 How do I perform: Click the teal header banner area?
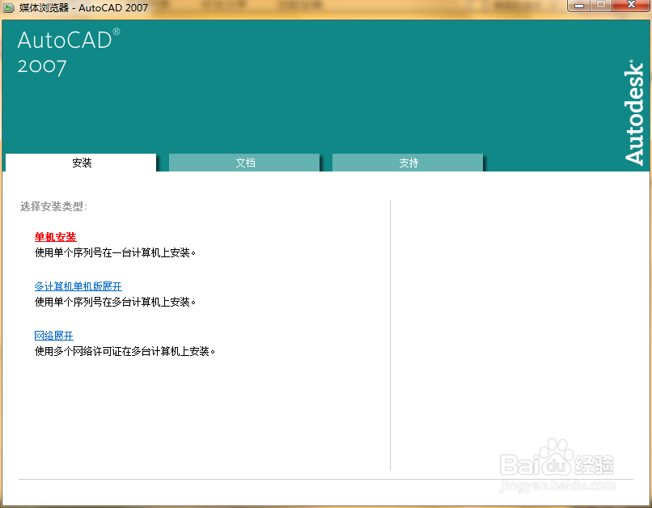(324, 97)
